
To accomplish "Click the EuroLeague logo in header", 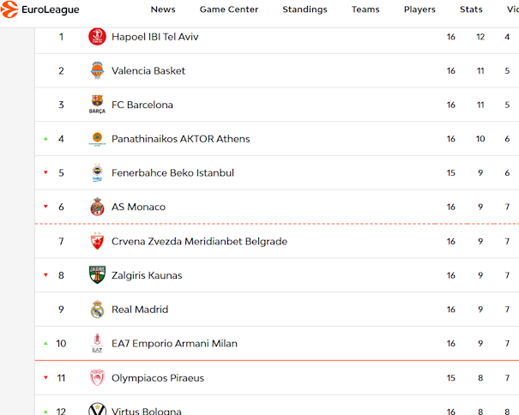I will pyautogui.click(x=40, y=9).
